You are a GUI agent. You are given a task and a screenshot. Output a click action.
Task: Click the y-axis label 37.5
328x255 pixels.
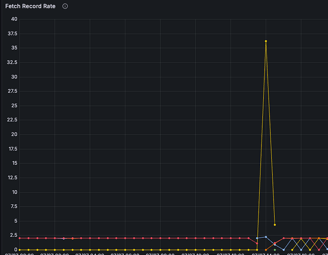tap(13, 33)
